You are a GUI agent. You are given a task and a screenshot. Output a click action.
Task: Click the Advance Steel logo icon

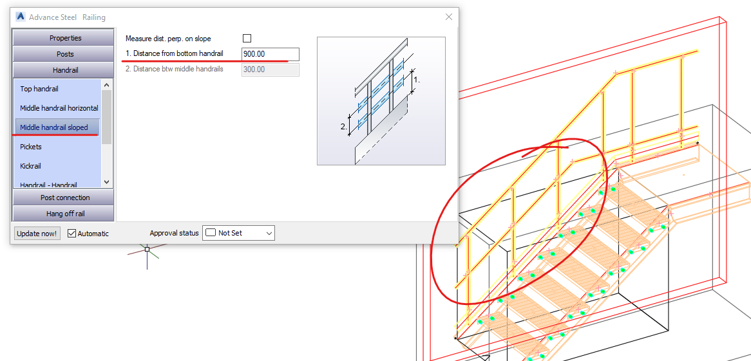[21, 17]
